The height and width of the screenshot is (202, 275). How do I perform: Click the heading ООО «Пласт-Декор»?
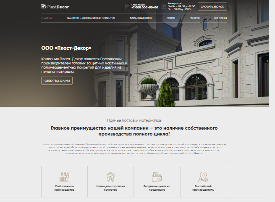(66, 48)
